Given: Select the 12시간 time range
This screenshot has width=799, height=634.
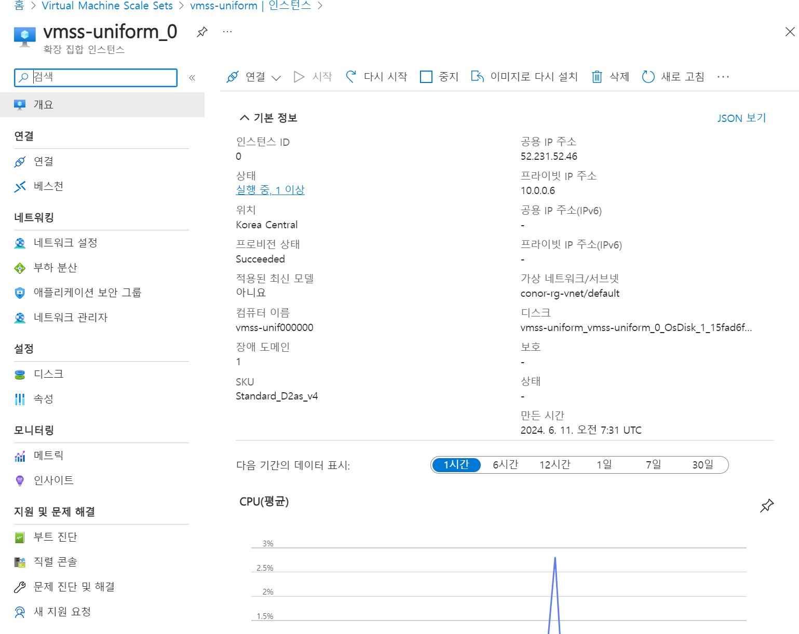Looking at the screenshot, I should (x=555, y=465).
